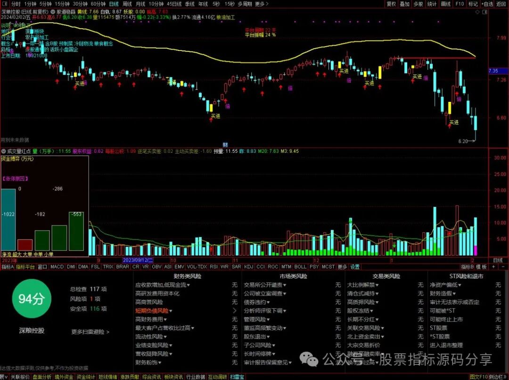The width and height of the screenshot is (509, 380).
Task: Expand 应收款增加,低现金流 risk item
Action: pyautogui.click(x=163, y=285)
